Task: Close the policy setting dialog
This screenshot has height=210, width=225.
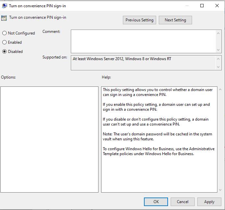Action: click(x=217, y=6)
